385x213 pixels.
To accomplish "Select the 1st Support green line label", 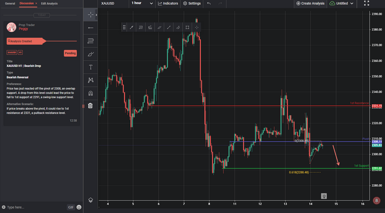I will point(362,166).
